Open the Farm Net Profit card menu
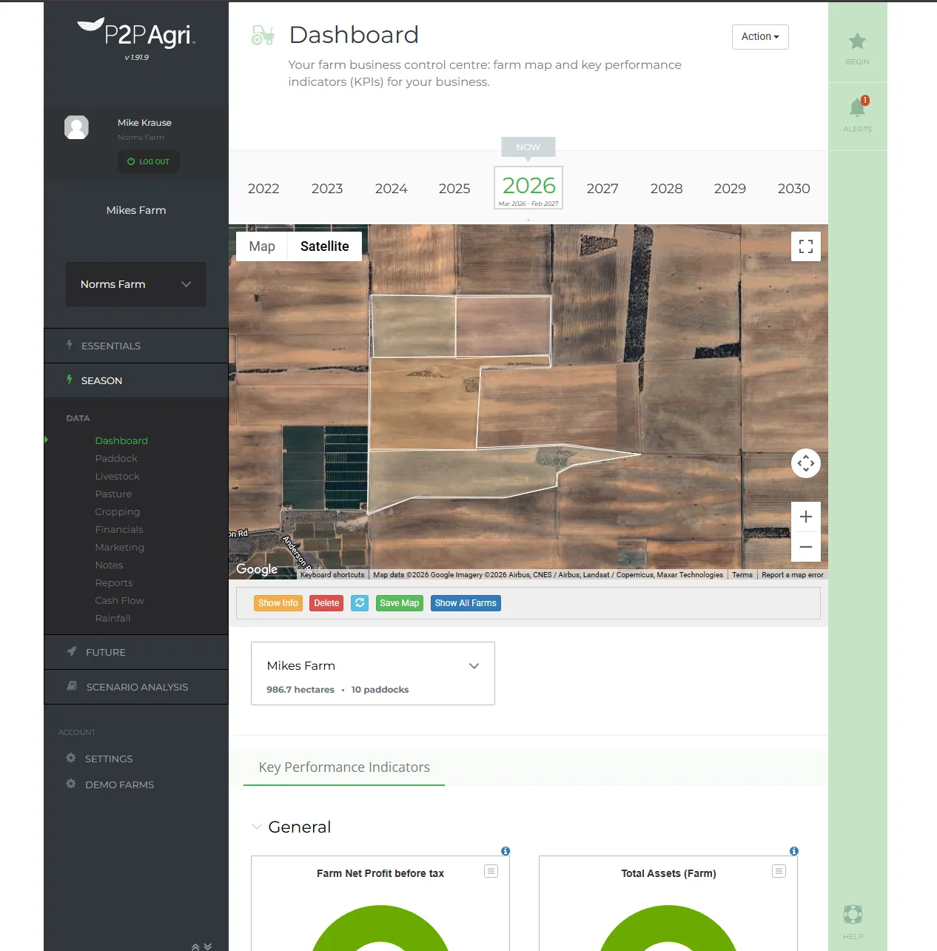Screen dimensions: 937x951 [x=491, y=871]
